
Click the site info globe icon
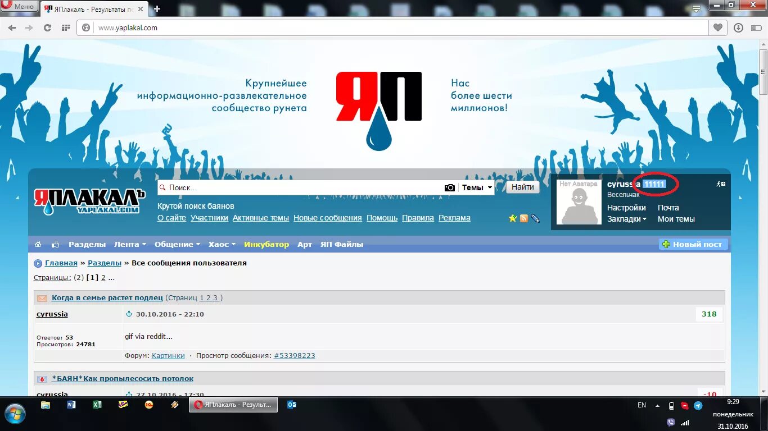tap(86, 27)
